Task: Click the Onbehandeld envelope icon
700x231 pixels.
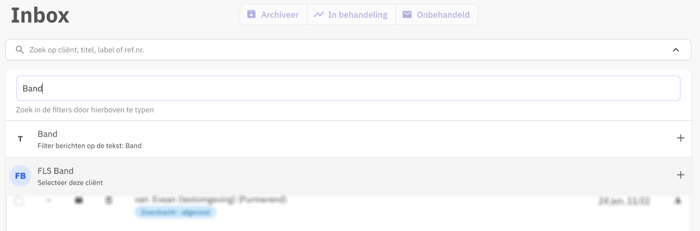Action: coord(407,14)
